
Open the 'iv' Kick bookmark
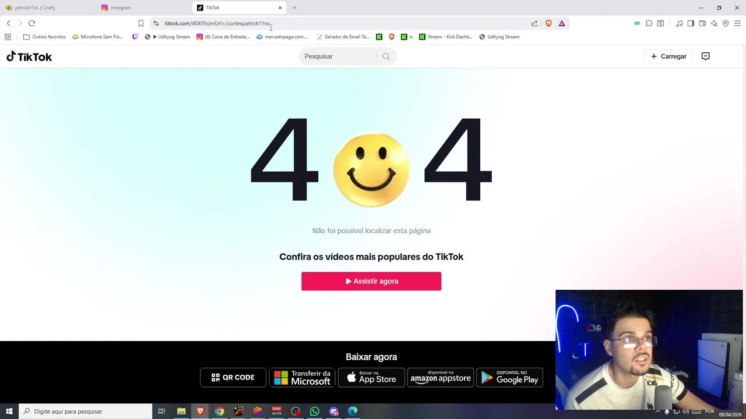point(407,37)
